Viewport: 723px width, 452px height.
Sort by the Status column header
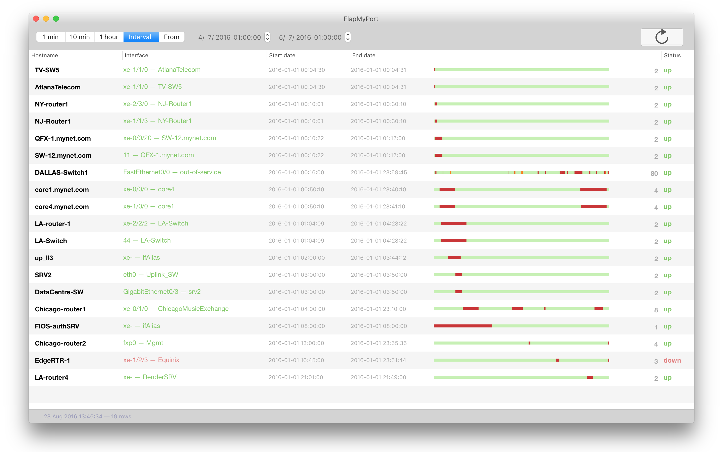tap(672, 55)
